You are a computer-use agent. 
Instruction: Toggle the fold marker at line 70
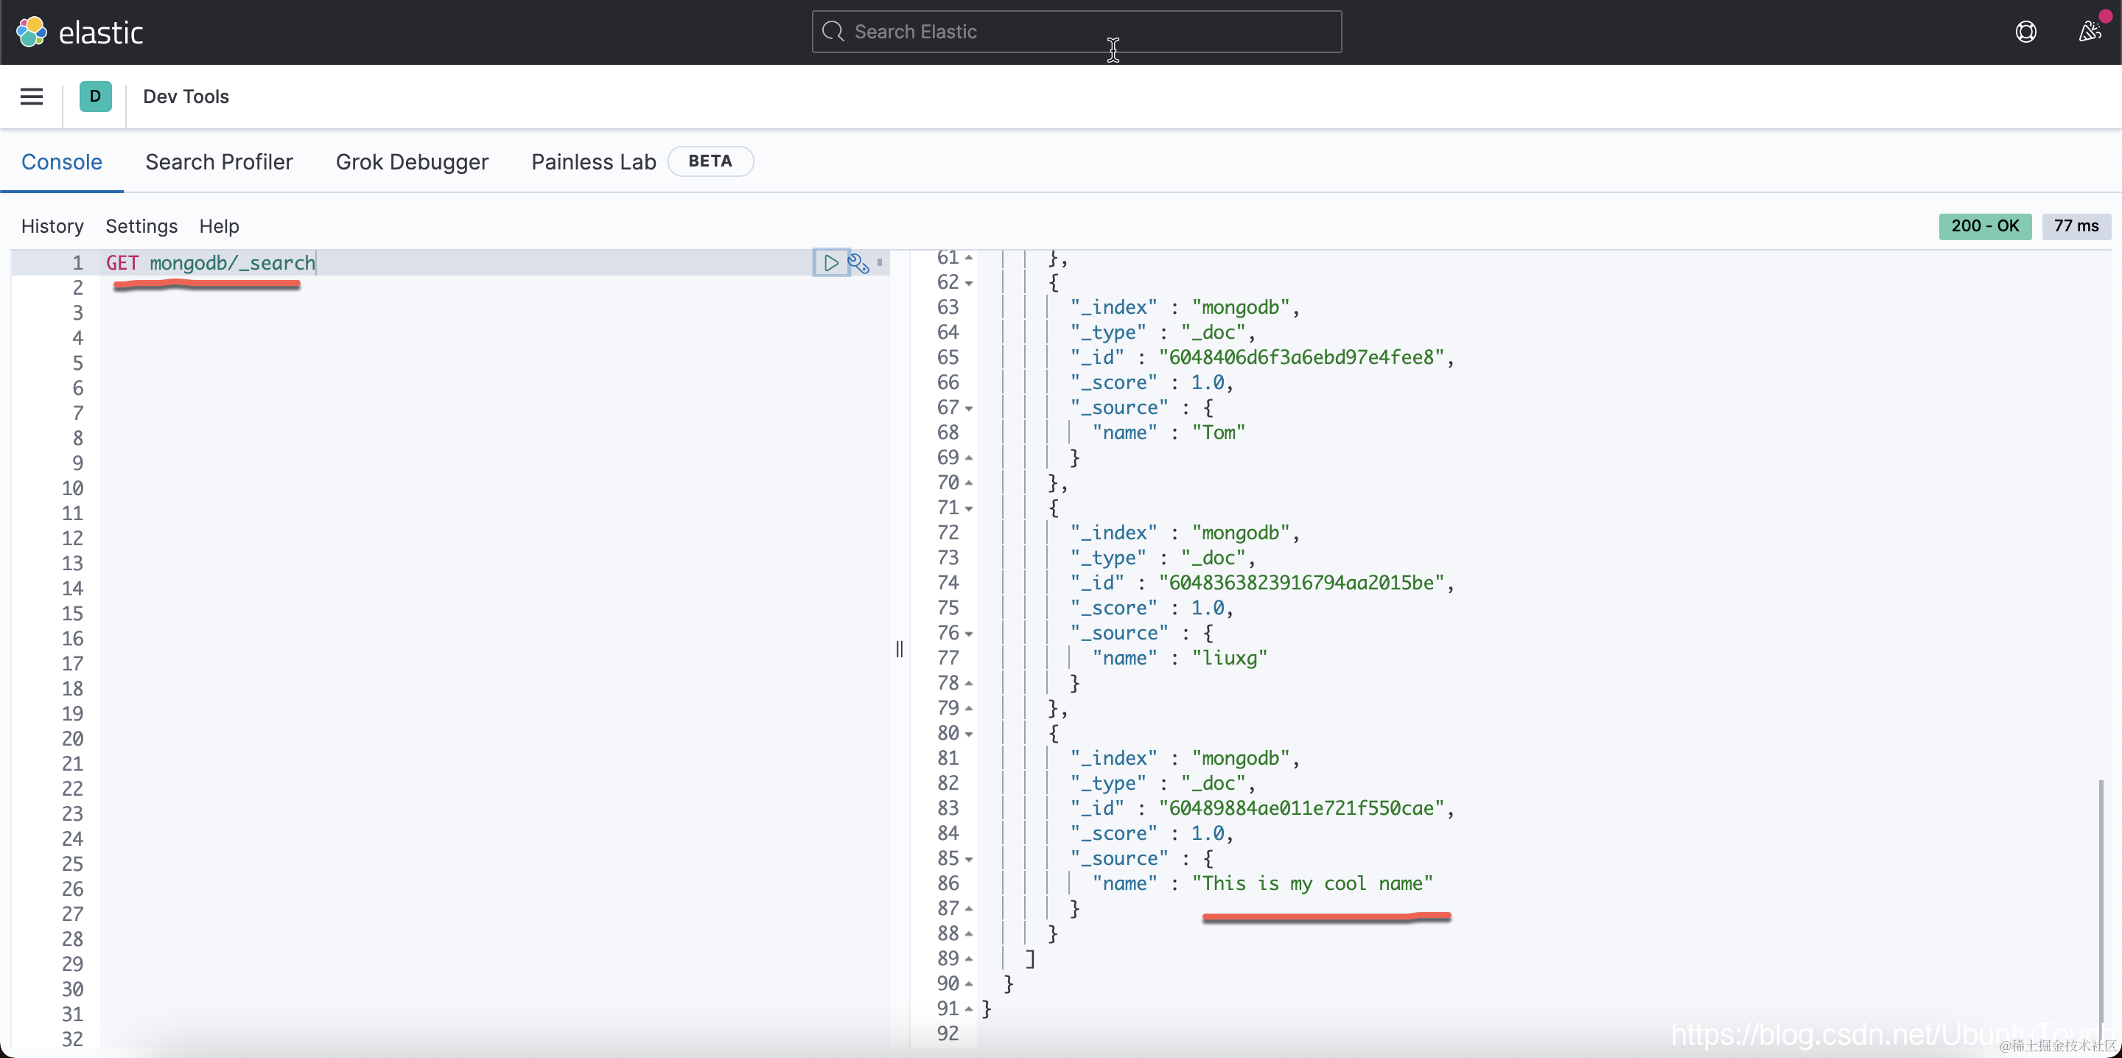(969, 483)
